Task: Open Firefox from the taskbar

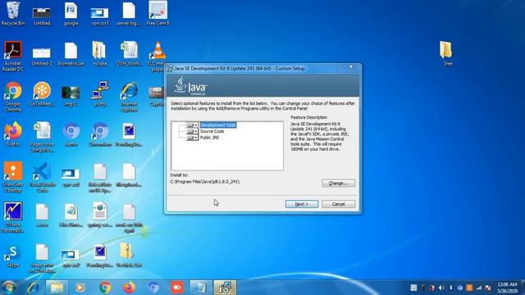Action: pos(129,288)
